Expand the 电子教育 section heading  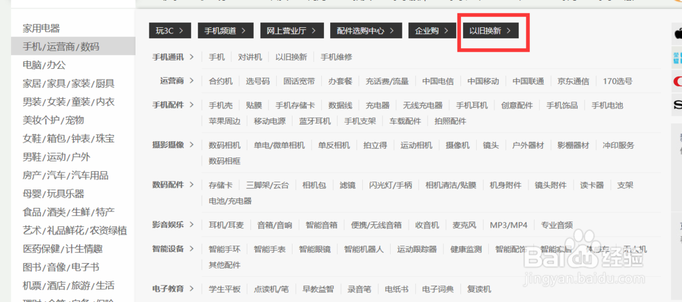[x=173, y=288]
